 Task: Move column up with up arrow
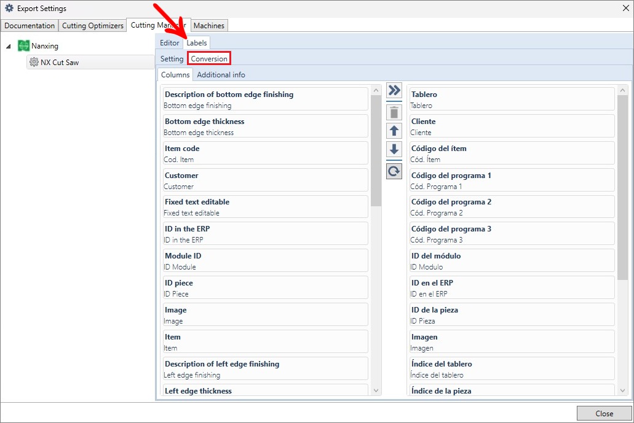tap(394, 131)
